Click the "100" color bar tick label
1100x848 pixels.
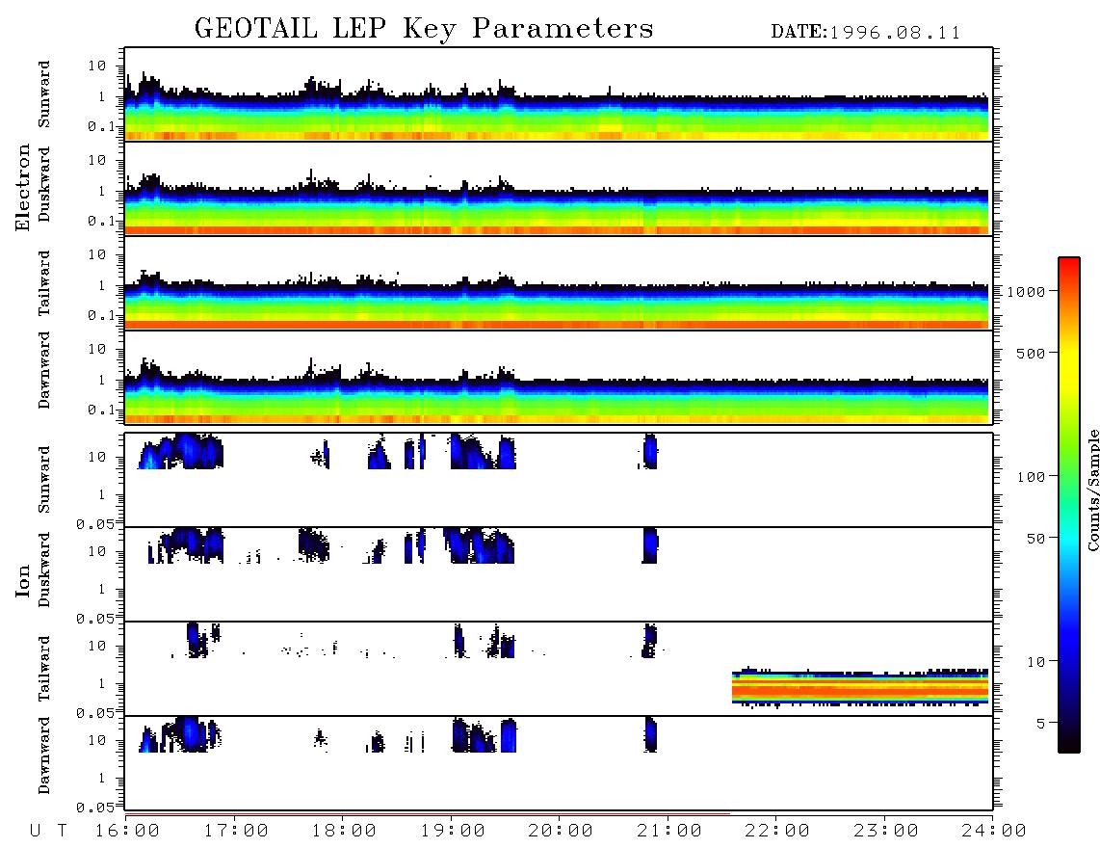coord(1031,477)
